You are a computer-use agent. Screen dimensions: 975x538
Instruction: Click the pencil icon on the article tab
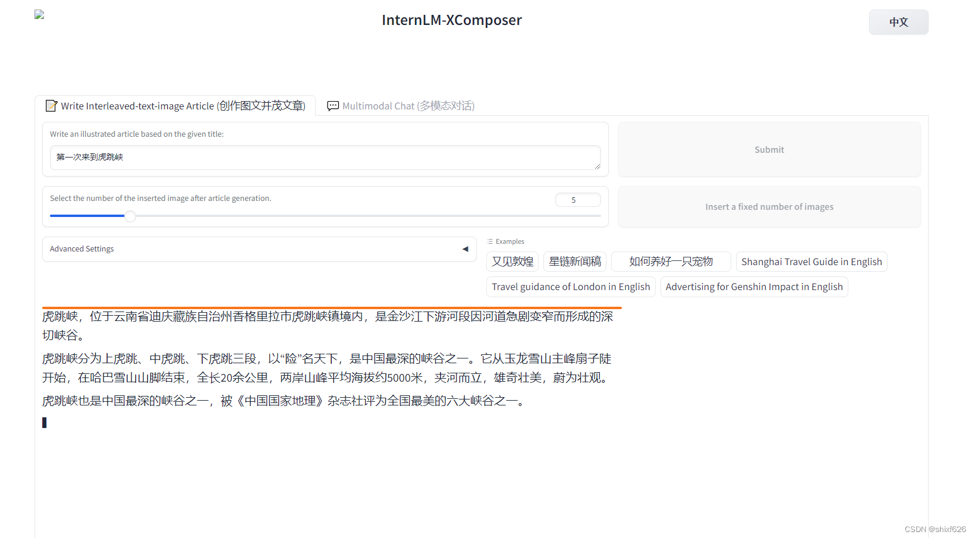(52, 105)
